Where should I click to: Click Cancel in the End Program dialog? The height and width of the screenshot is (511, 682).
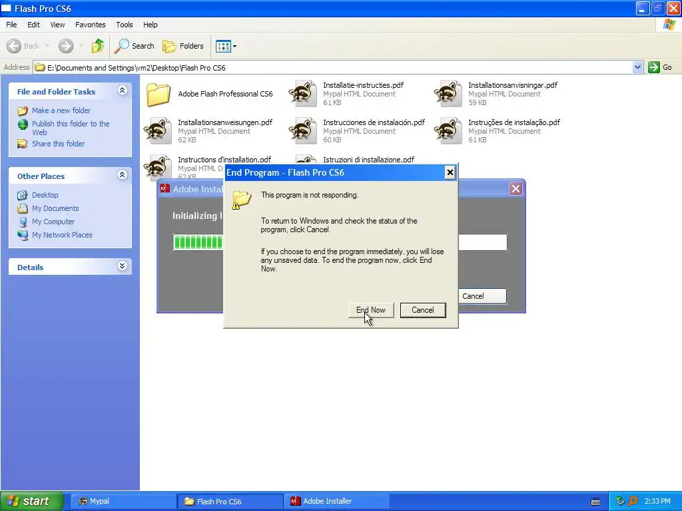tap(423, 310)
